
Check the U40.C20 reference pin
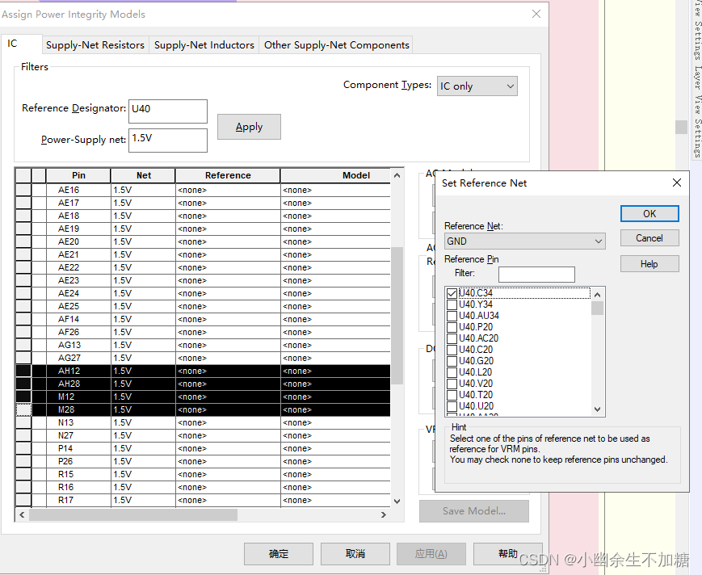coord(452,350)
